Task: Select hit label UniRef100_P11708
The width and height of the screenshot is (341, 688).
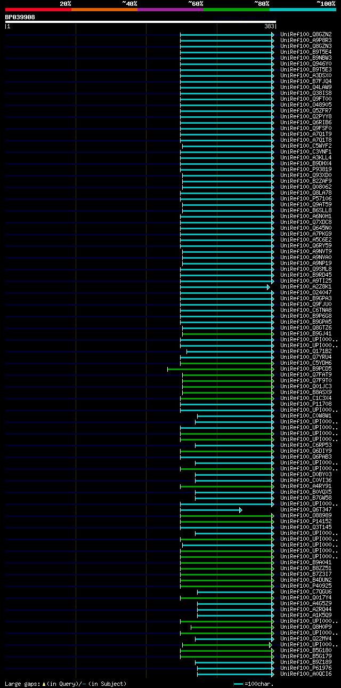Action: click(x=306, y=404)
